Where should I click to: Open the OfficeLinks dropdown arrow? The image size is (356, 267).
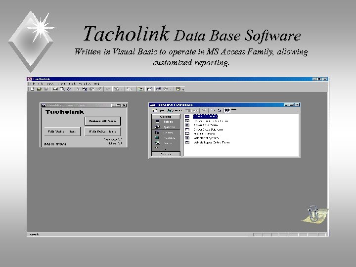(x=122, y=89)
